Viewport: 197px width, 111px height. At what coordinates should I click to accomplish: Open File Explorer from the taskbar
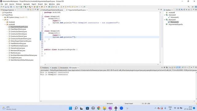point(104,108)
